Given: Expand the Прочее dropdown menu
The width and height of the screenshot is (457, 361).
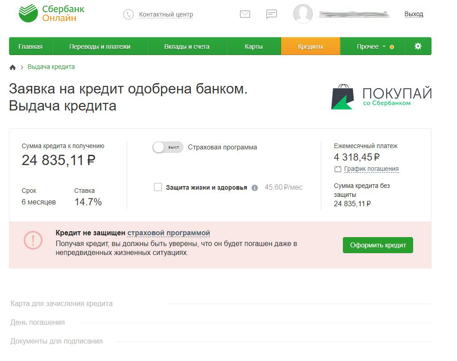Looking at the screenshot, I should [x=372, y=47].
